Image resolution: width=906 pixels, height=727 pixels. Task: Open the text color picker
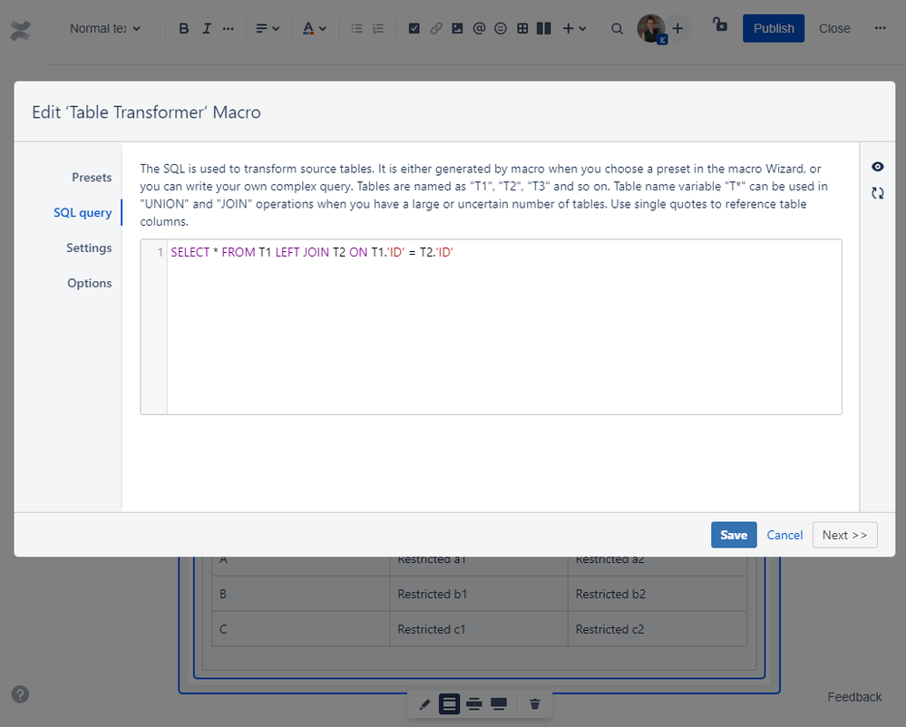pos(315,28)
